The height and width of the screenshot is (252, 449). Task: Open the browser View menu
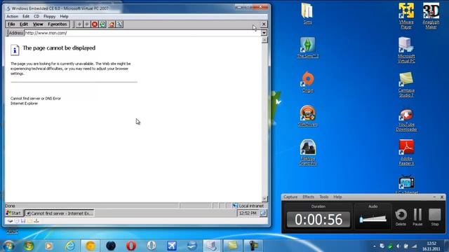[x=38, y=24]
